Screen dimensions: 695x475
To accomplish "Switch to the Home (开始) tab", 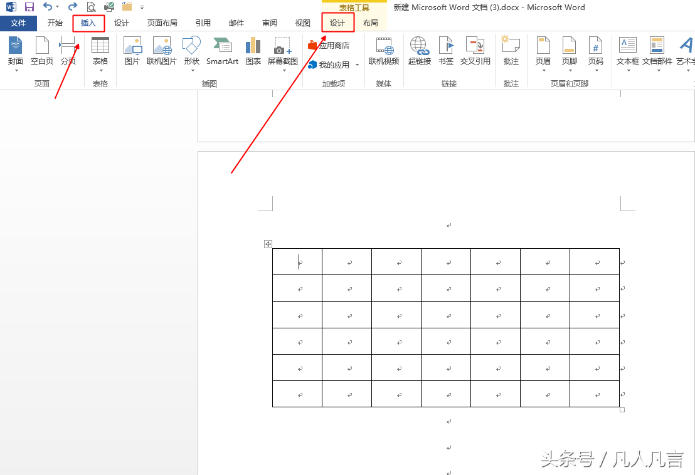I will (x=55, y=23).
